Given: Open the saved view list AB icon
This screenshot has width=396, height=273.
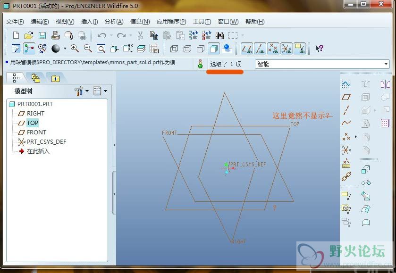Looking at the screenshot, I should [x=128, y=48].
